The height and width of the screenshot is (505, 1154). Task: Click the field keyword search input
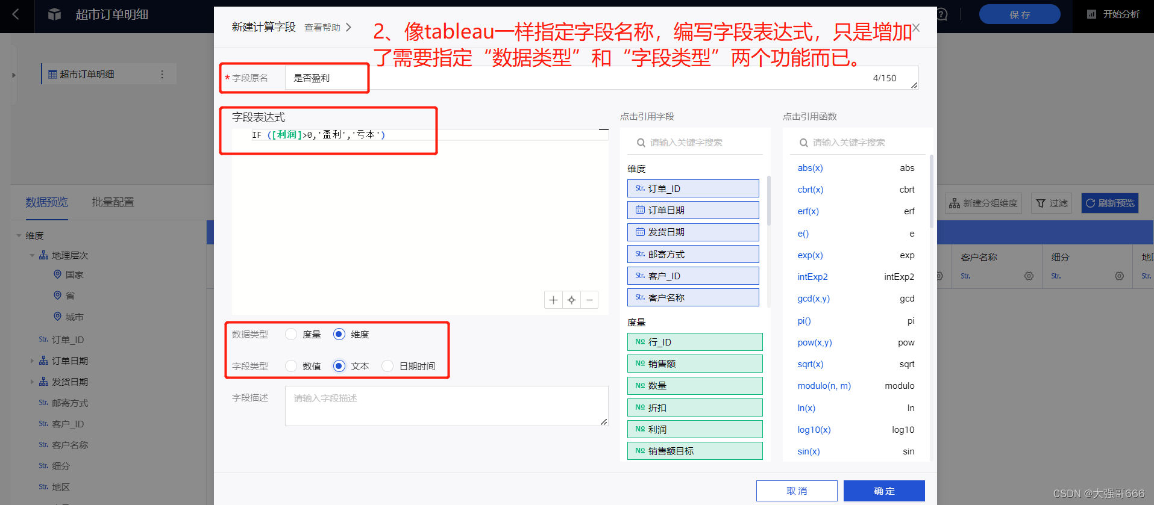(x=695, y=143)
